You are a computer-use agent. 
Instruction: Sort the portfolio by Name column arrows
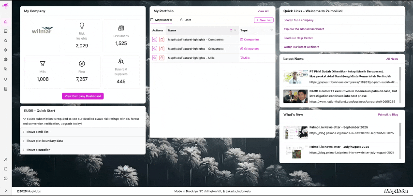(231, 30)
